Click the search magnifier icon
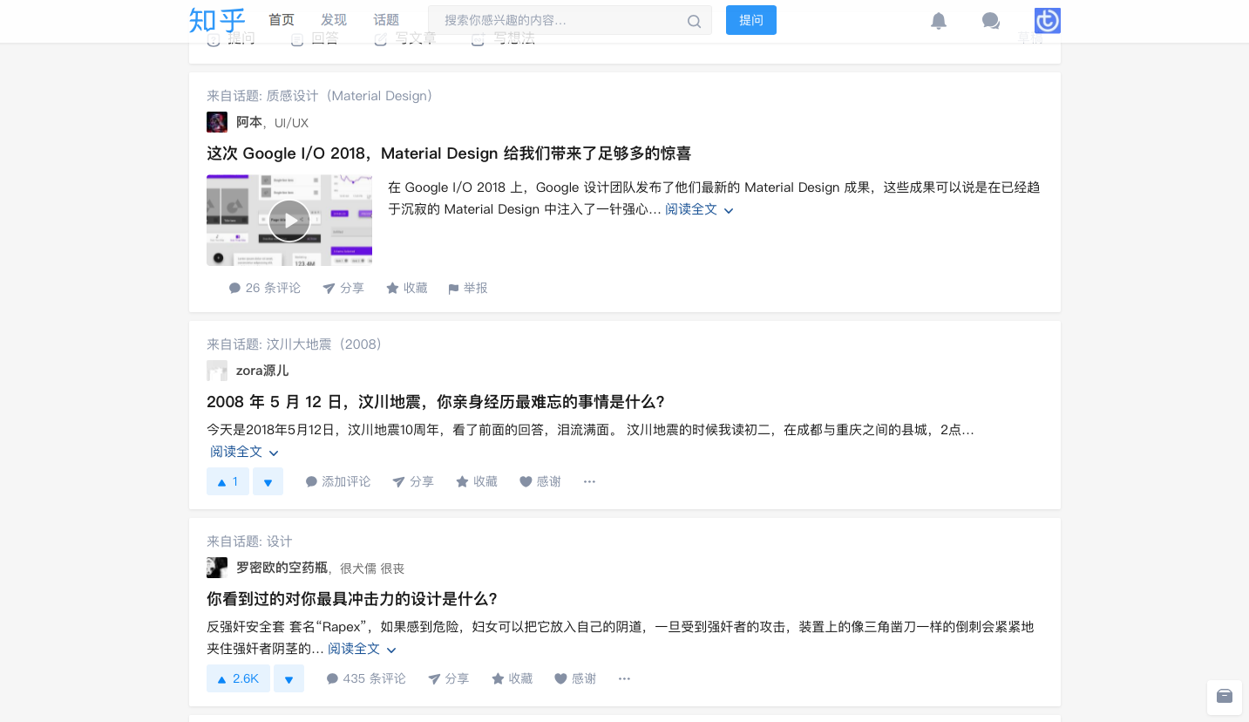This screenshot has width=1249, height=722. click(694, 20)
